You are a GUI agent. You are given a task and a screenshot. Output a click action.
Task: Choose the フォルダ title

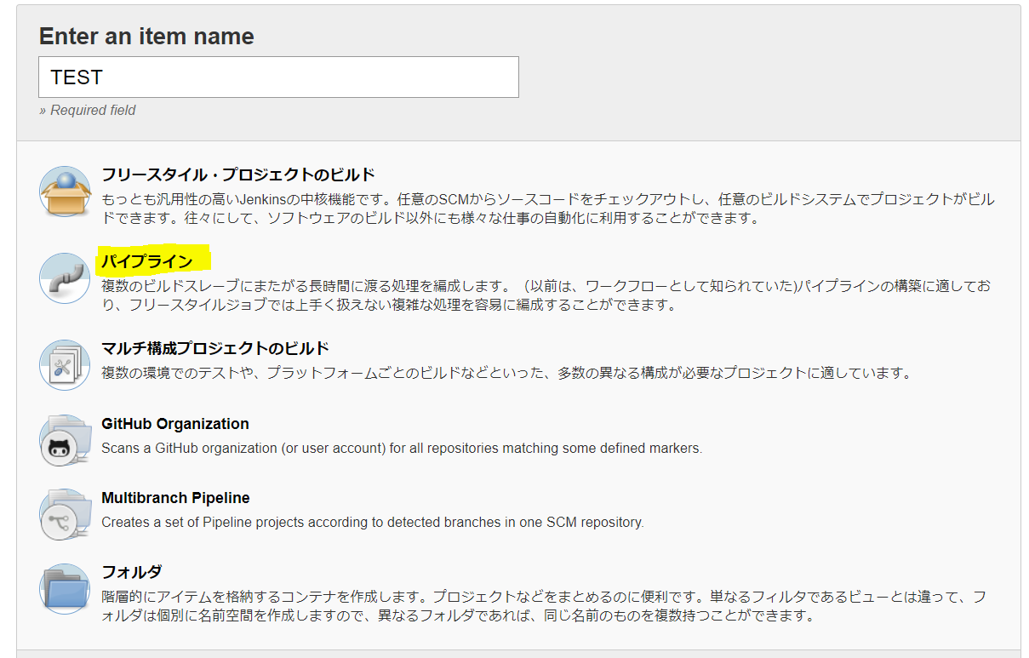tap(132, 572)
